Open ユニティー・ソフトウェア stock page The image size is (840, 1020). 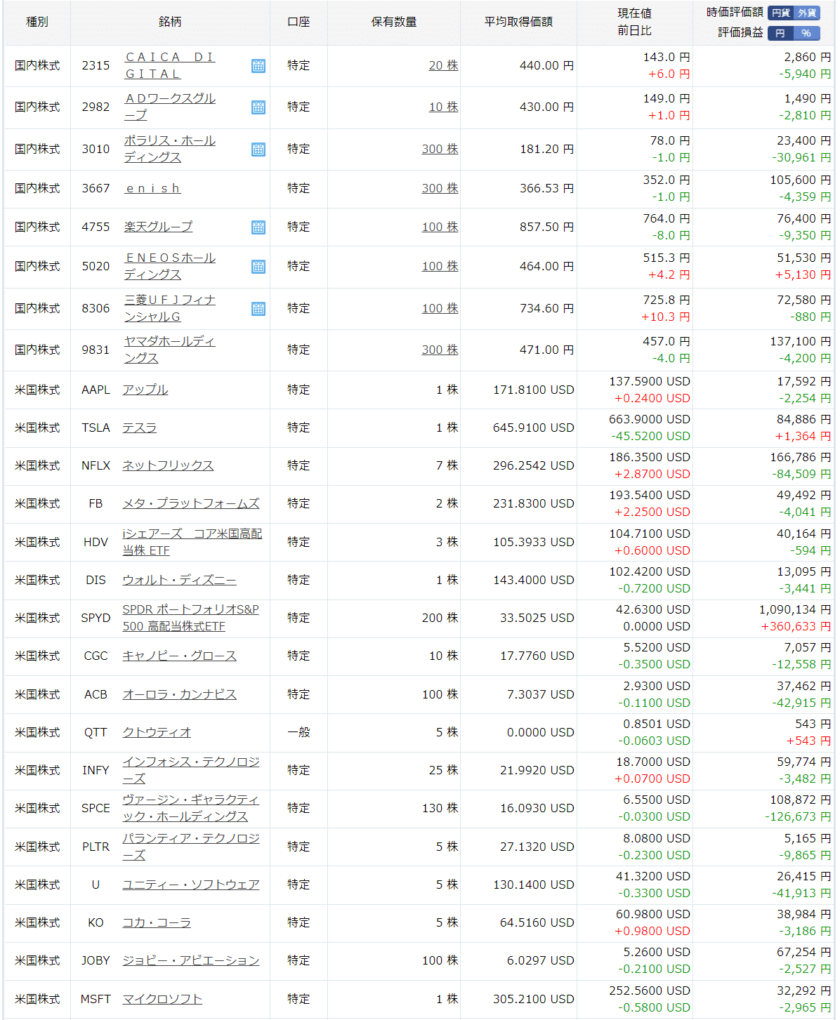coord(191,885)
